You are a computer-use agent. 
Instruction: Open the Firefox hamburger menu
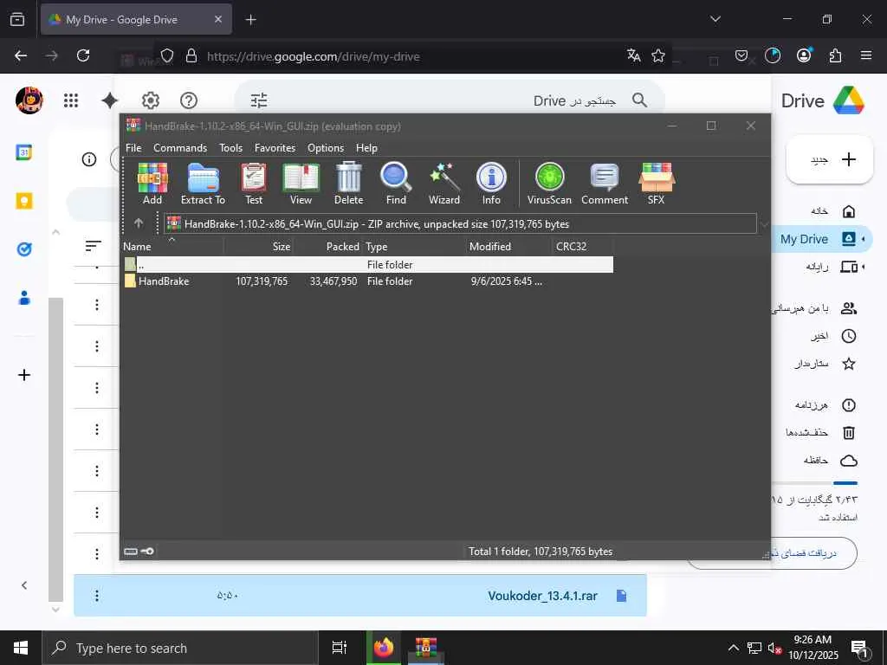tap(866, 55)
